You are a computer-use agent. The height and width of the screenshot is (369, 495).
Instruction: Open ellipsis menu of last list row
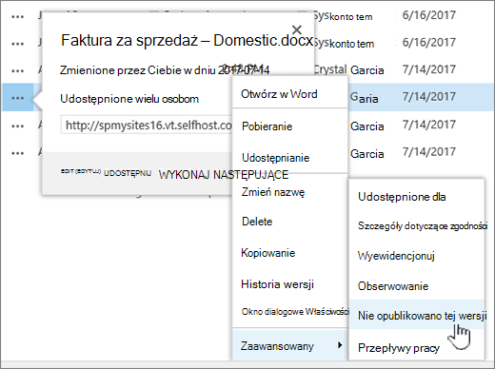coord(17,153)
